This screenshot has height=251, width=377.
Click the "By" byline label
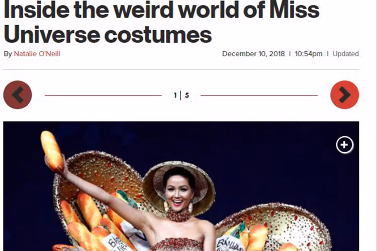8,54
